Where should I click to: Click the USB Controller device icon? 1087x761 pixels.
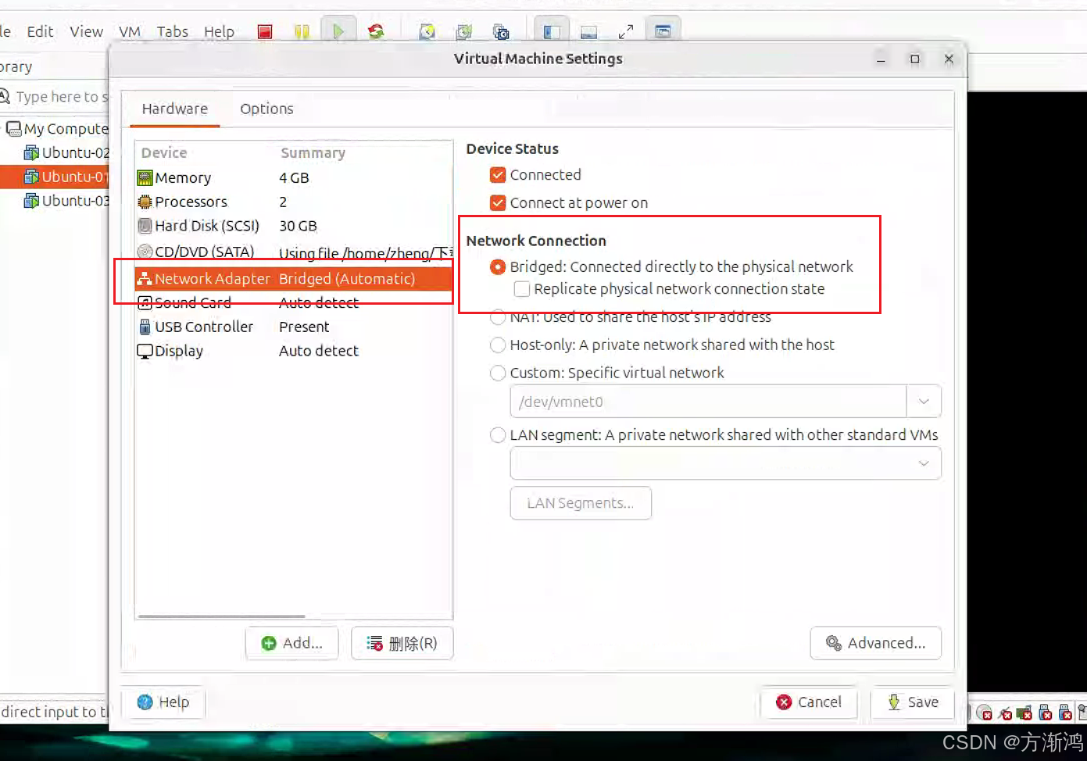coord(145,327)
